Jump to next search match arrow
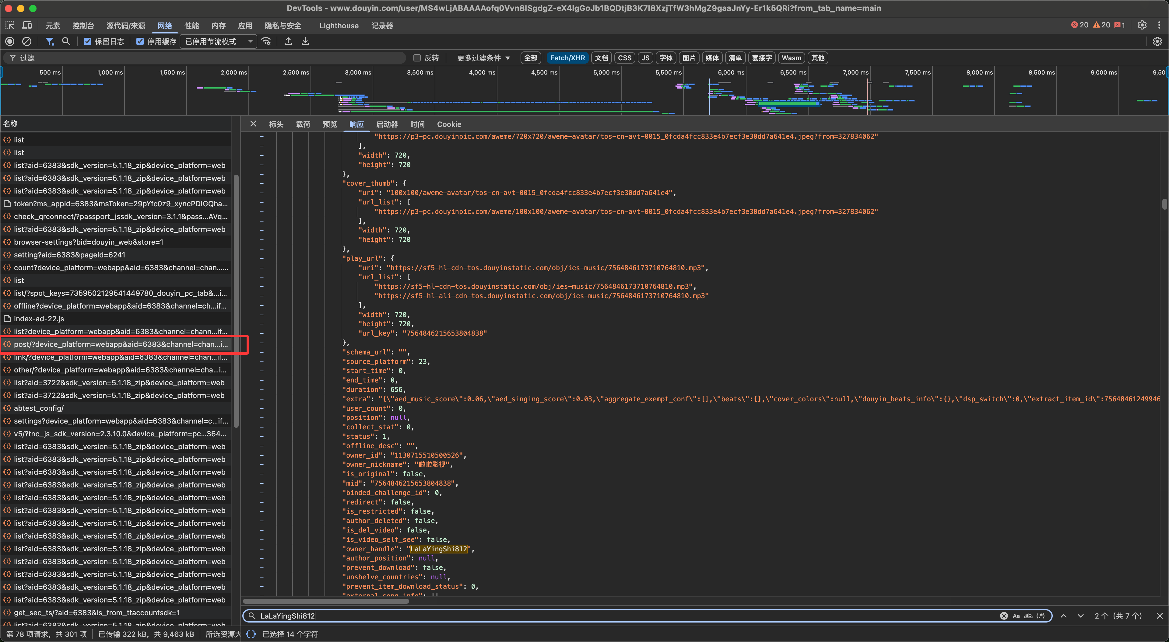The image size is (1169, 642). [1080, 616]
